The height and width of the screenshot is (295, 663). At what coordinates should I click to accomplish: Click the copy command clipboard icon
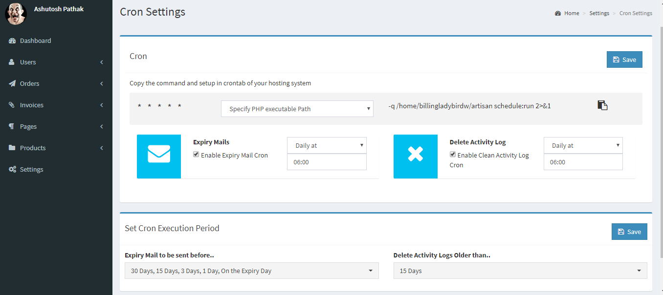pyautogui.click(x=602, y=105)
